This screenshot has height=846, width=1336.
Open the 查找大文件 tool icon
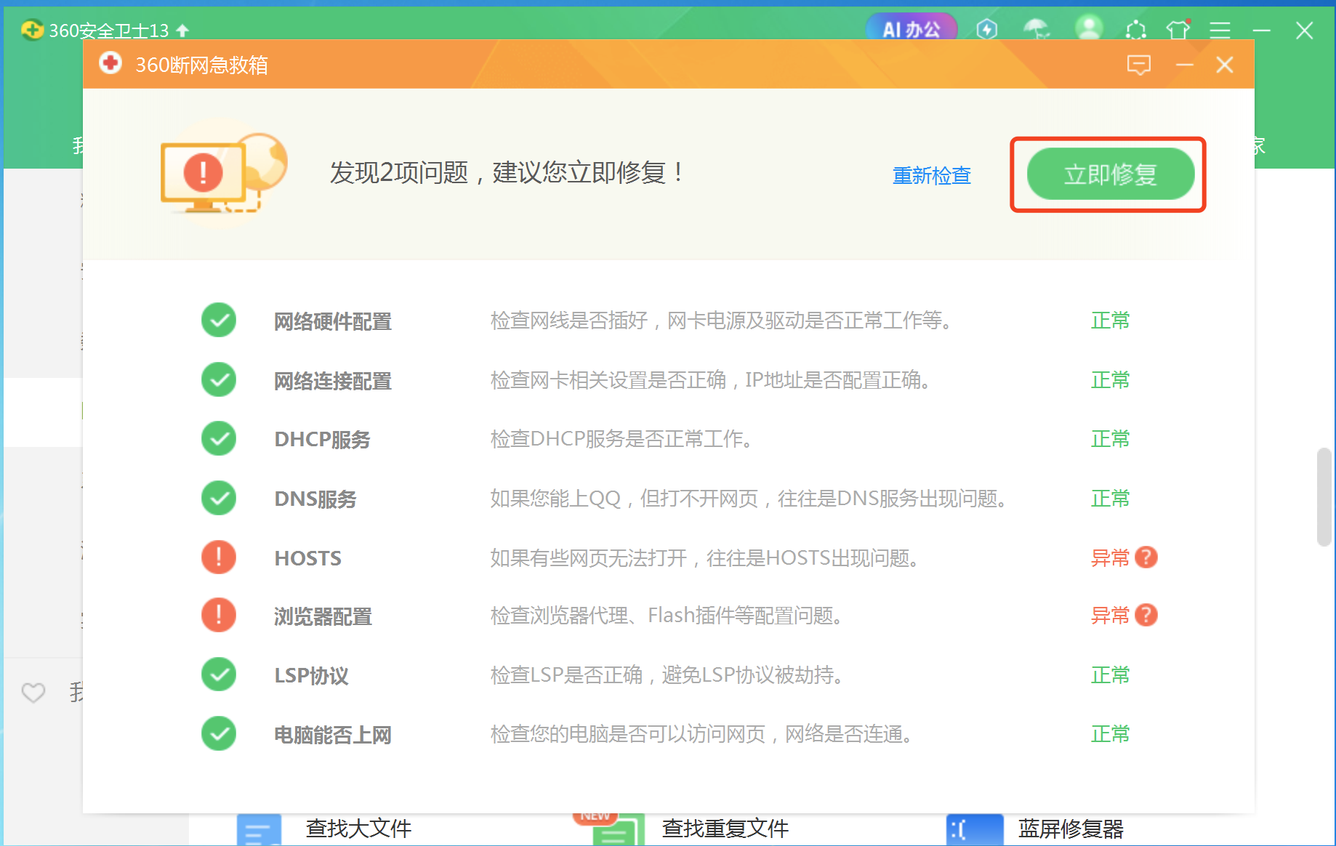pyautogui.click(x=259, y=830)
